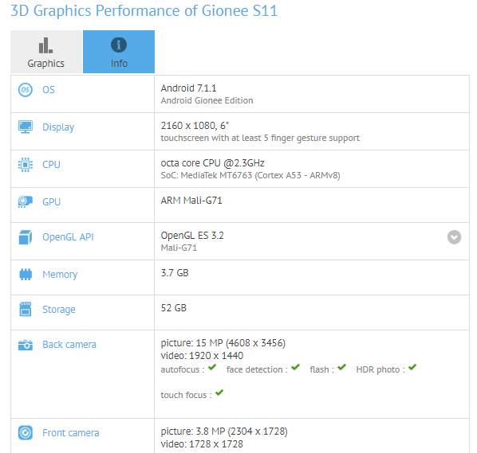Click the 'autofocus :' label
477x453 pixels.
click(x=183, y=369)
